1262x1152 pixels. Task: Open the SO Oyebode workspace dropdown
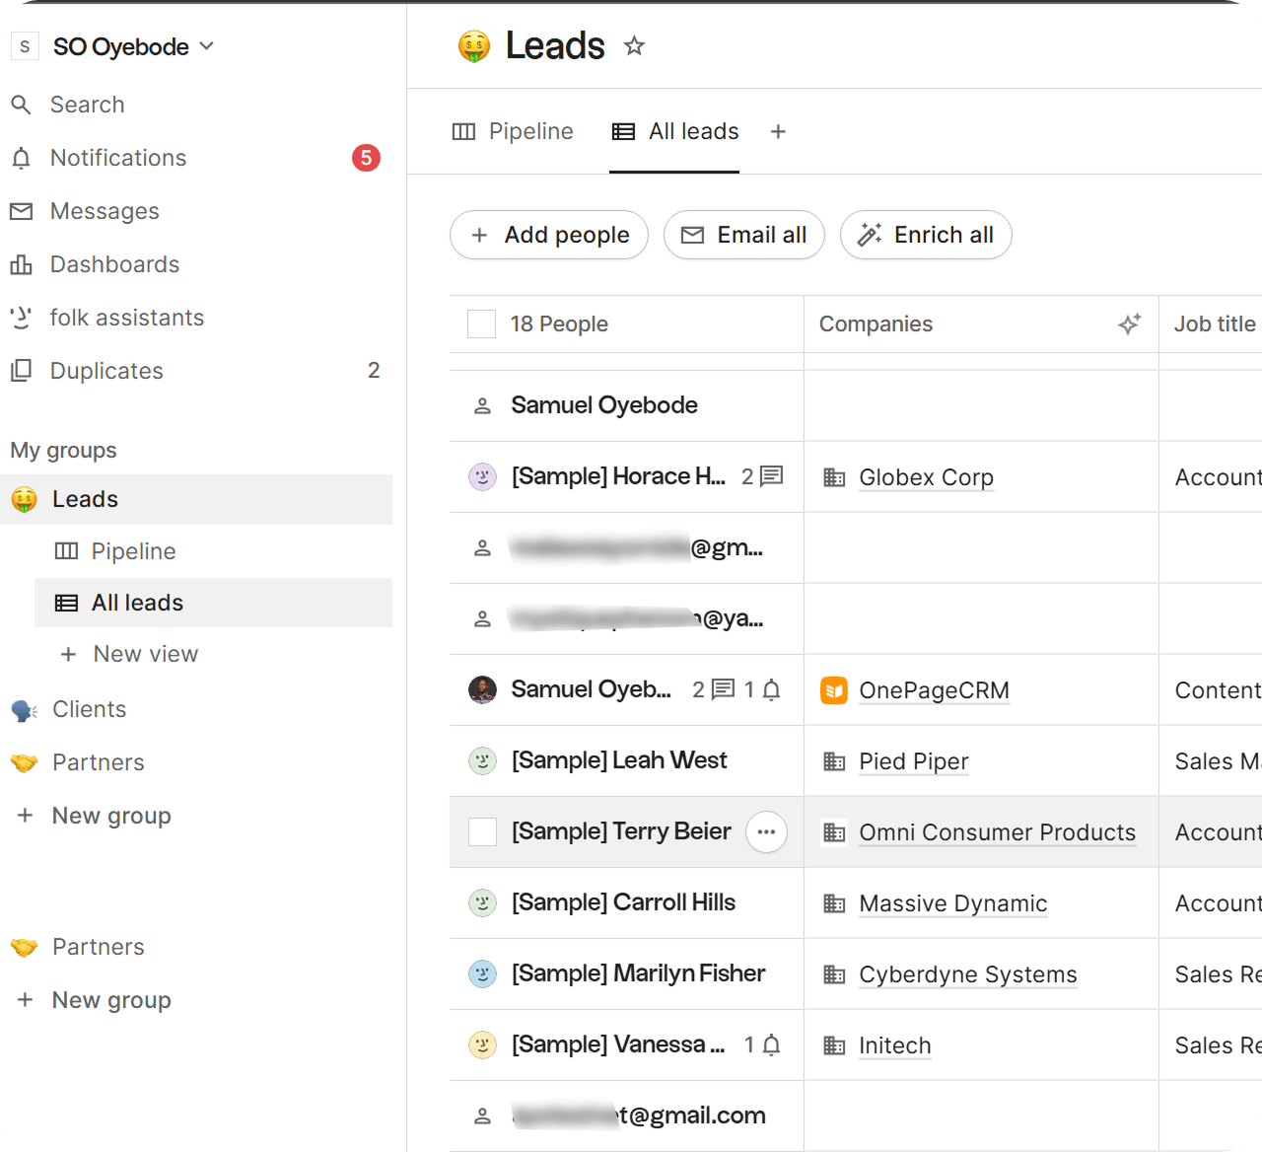pyautogui.click(x=133, y=46)
